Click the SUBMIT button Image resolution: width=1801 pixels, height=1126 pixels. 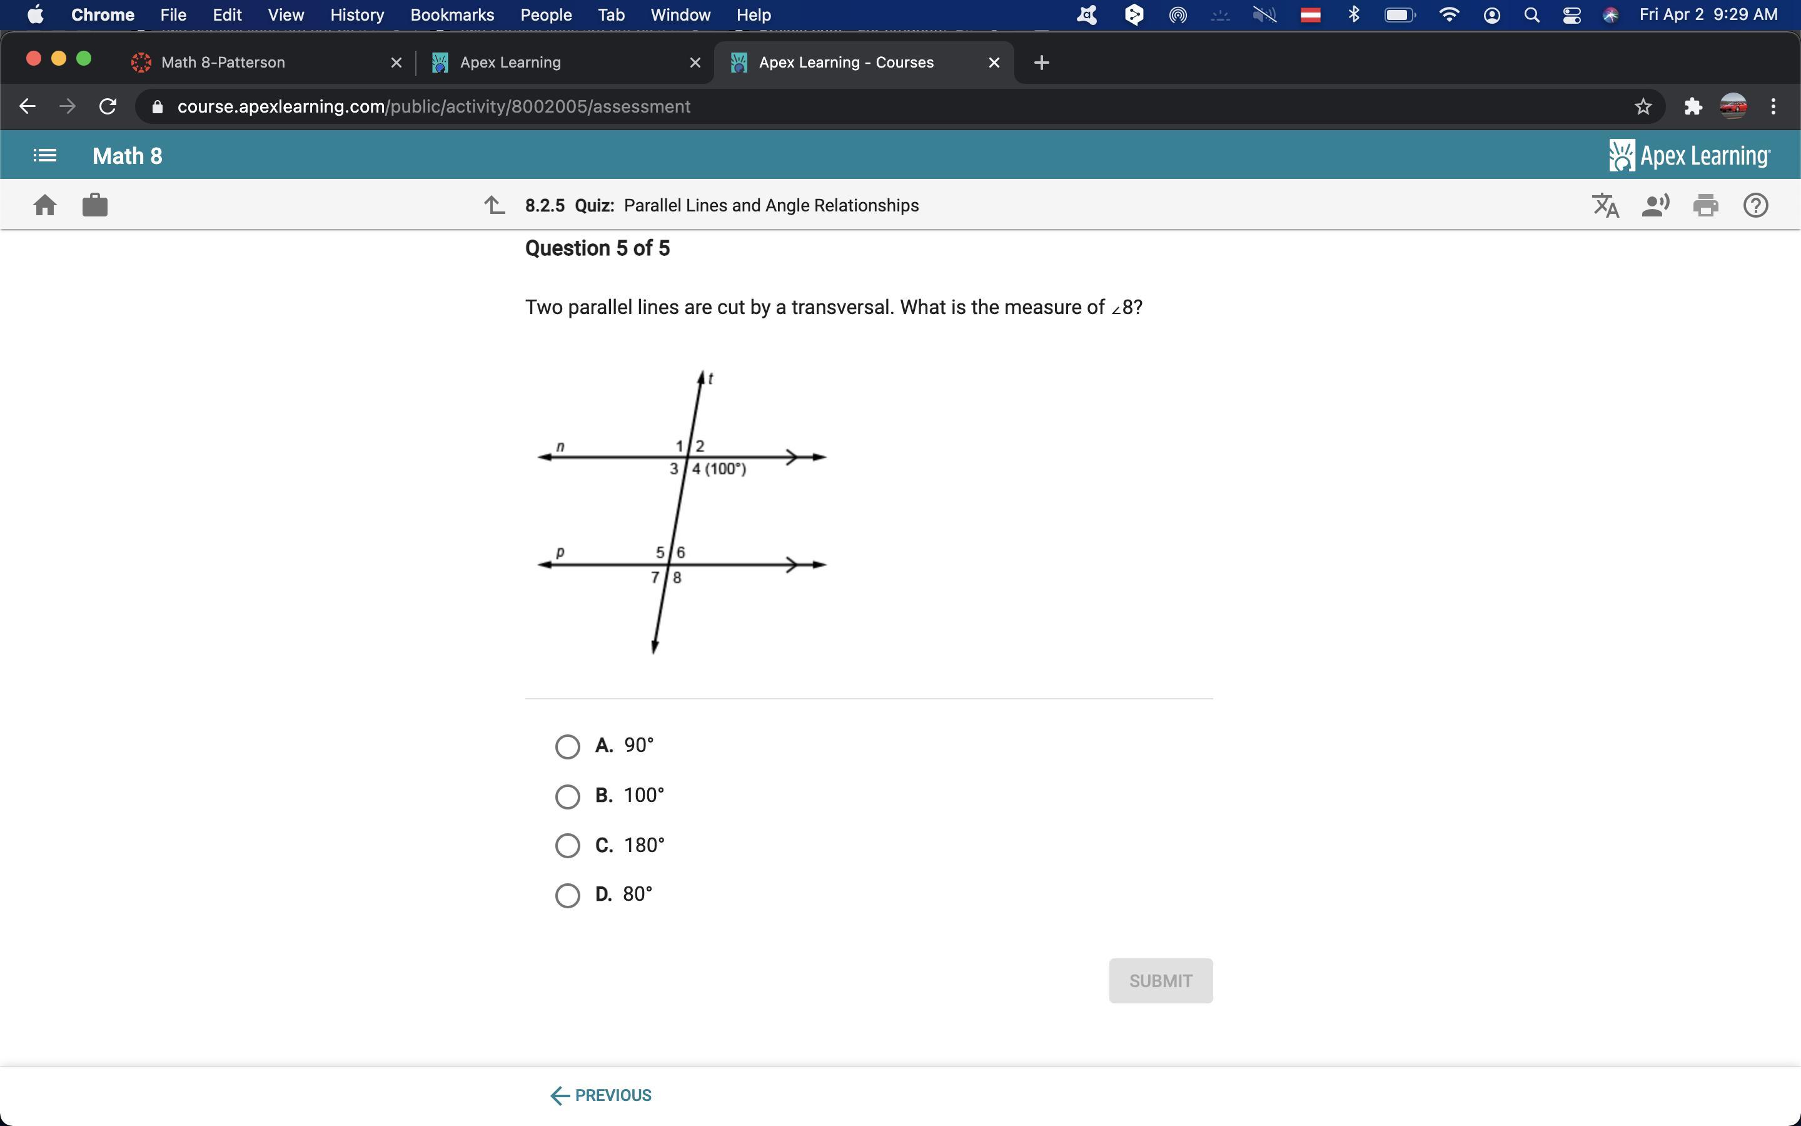[1160, 980]
